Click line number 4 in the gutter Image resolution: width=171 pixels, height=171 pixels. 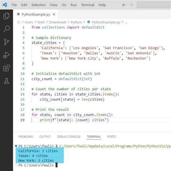[x=23, y=43]
